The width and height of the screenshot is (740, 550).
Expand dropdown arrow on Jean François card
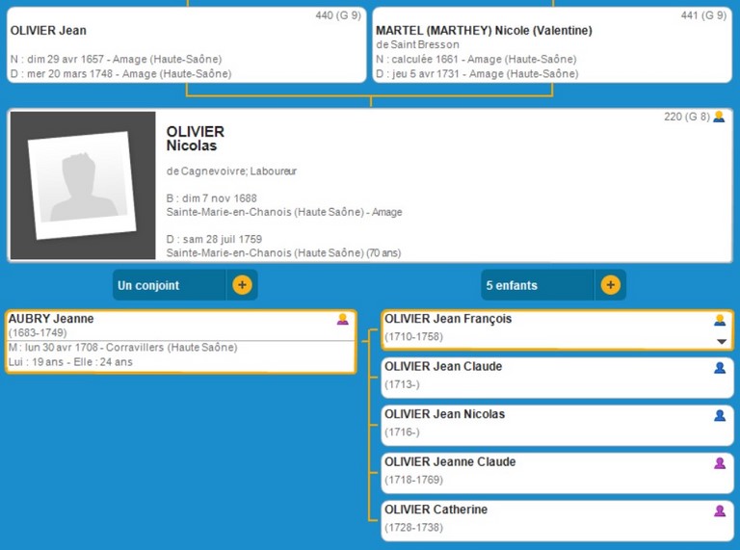[721, 342]
